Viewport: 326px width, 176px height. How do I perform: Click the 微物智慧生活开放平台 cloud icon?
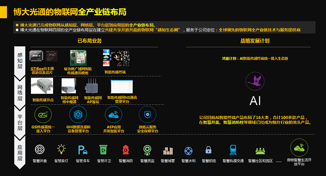299,147
